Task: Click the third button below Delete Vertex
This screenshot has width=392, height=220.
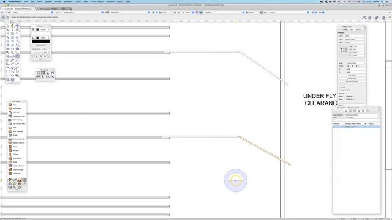Action: [352, 81]
